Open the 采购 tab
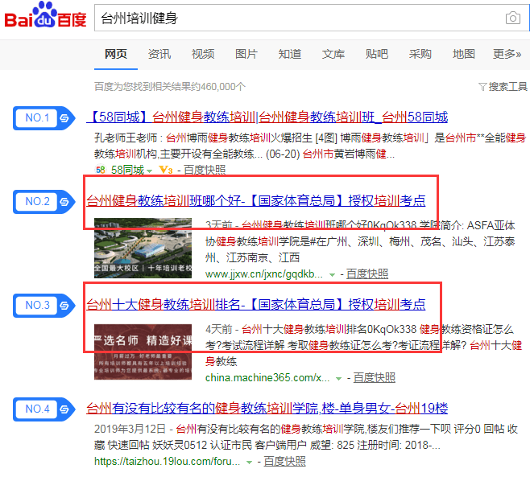Screen dimensions: 530x477 click(420, 54)
